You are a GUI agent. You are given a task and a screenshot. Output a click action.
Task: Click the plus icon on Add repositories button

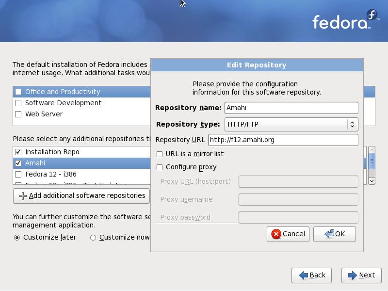tap(22, 196)
